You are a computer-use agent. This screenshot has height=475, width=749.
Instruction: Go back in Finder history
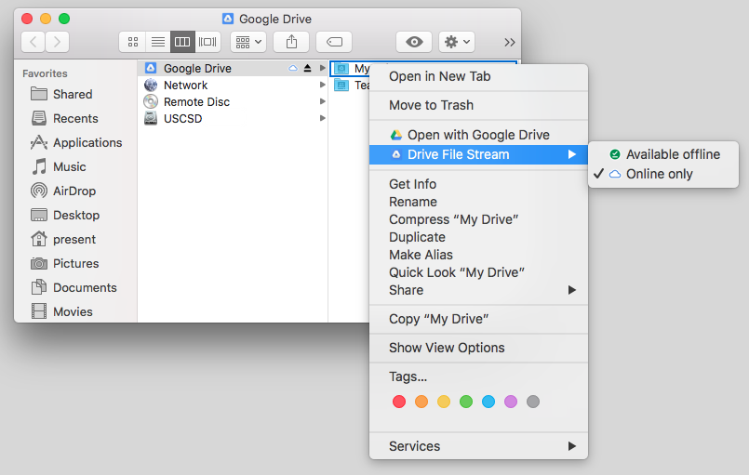pos(33,42)
